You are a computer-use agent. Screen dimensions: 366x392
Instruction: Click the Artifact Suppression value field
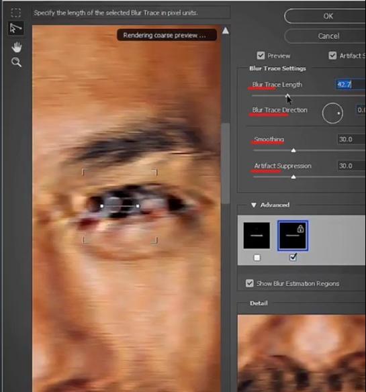352,166
